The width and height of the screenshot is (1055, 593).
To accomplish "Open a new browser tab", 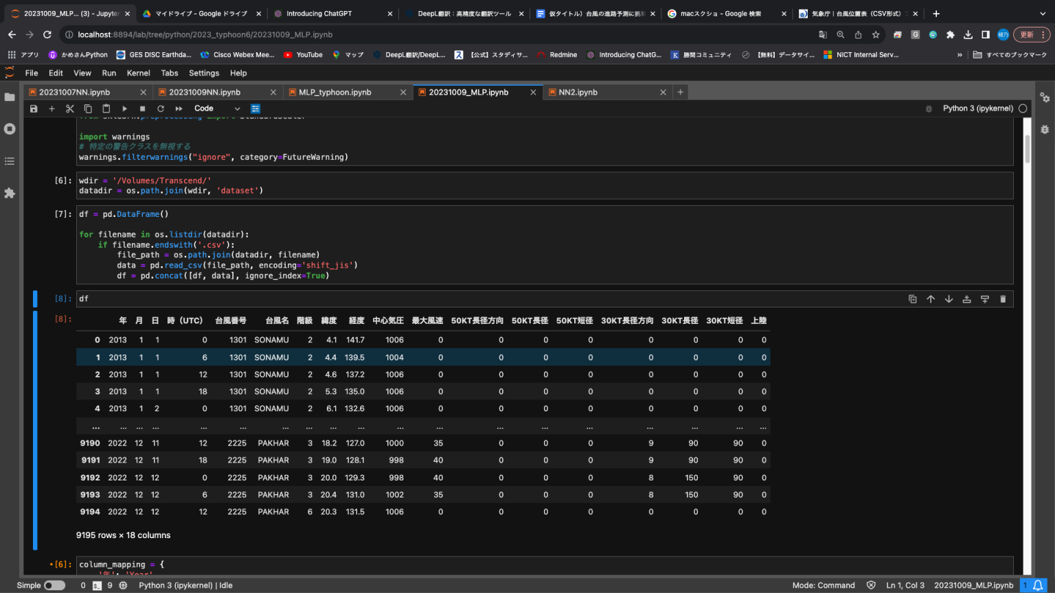I will [x=935, y=14].
